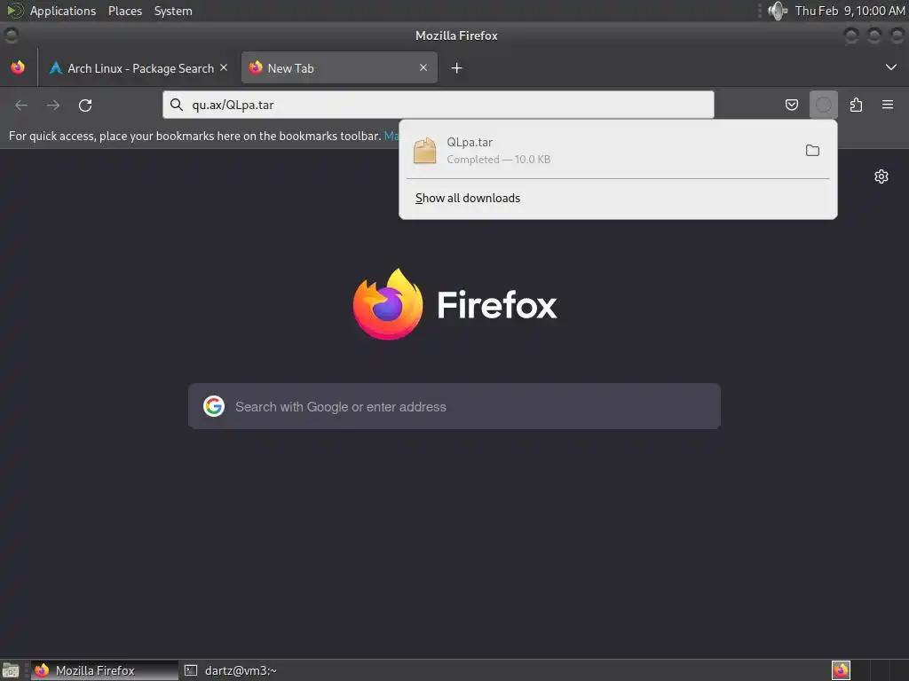Close the Arch Linux Package Search tab

(224, 67)
